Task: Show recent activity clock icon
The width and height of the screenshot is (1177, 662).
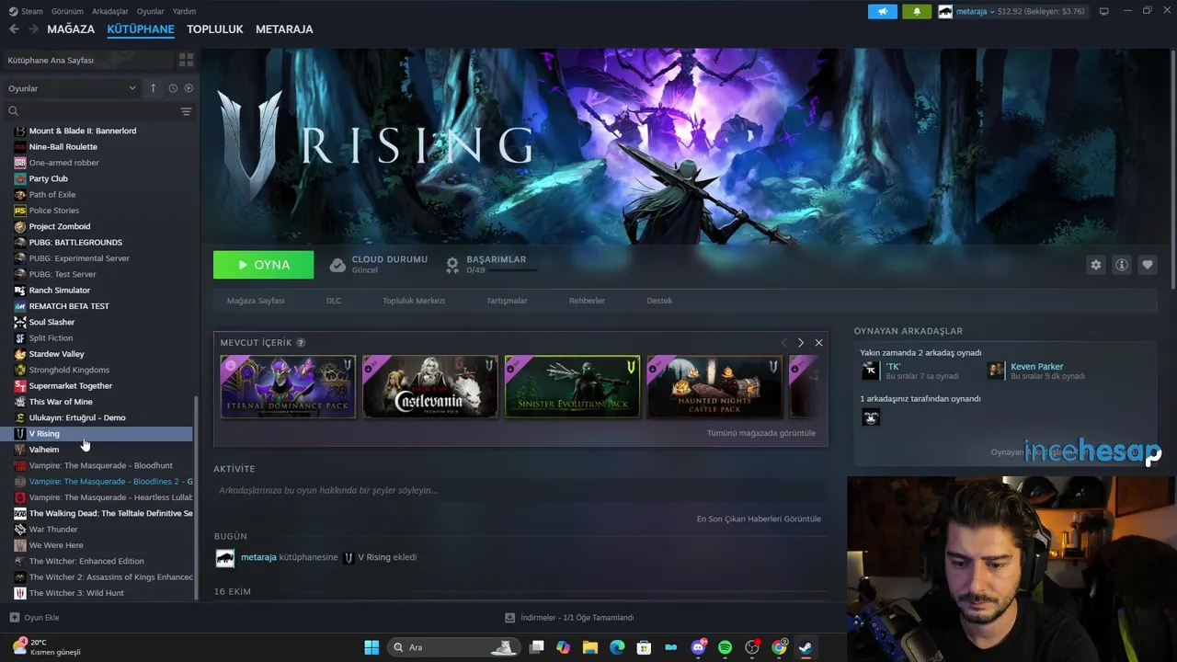Action: 173,88
